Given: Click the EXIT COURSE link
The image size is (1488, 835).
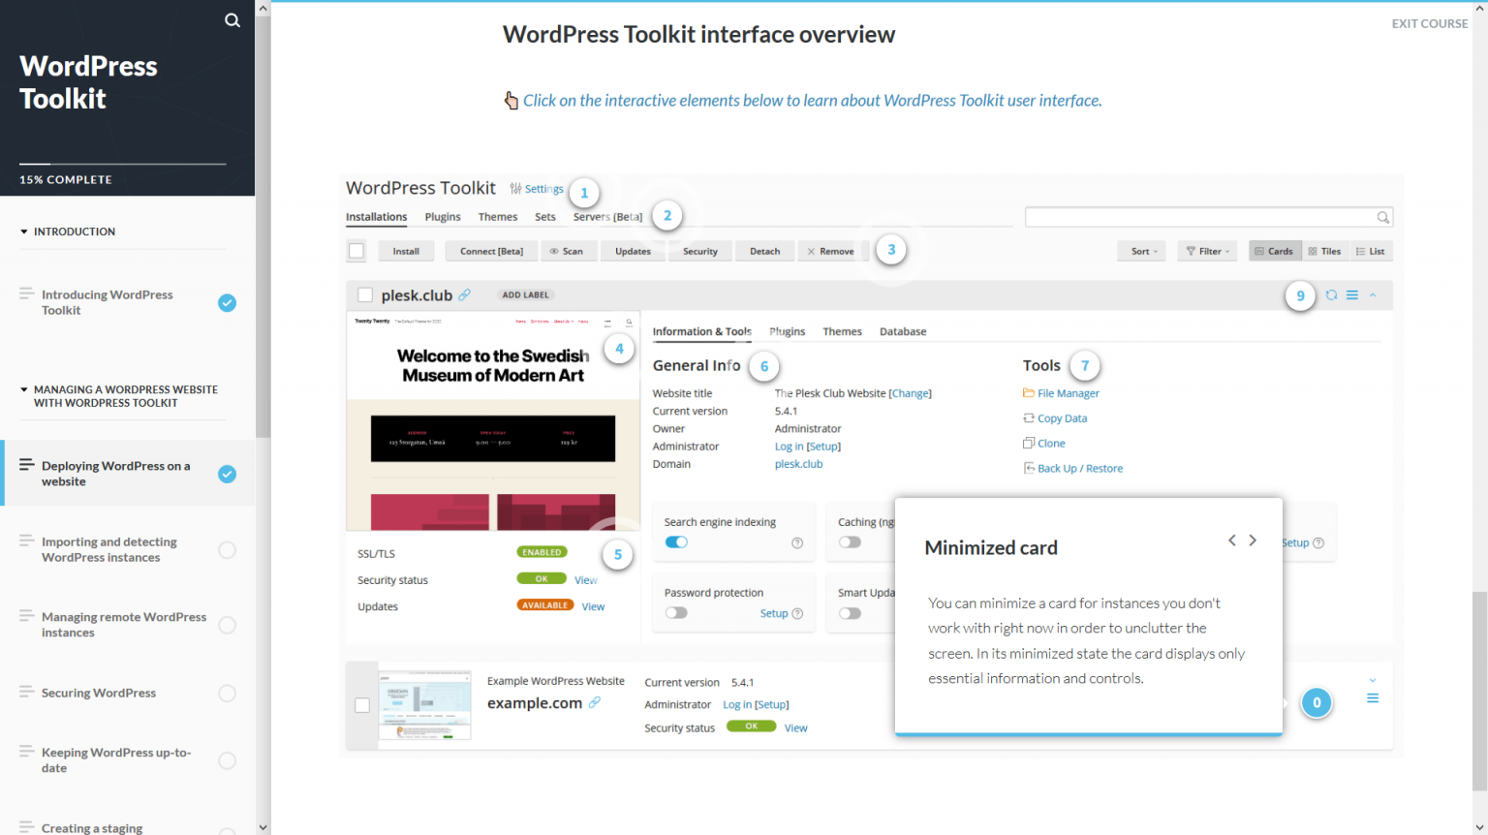Looking at the screenshot, I should pos(1430,23).
